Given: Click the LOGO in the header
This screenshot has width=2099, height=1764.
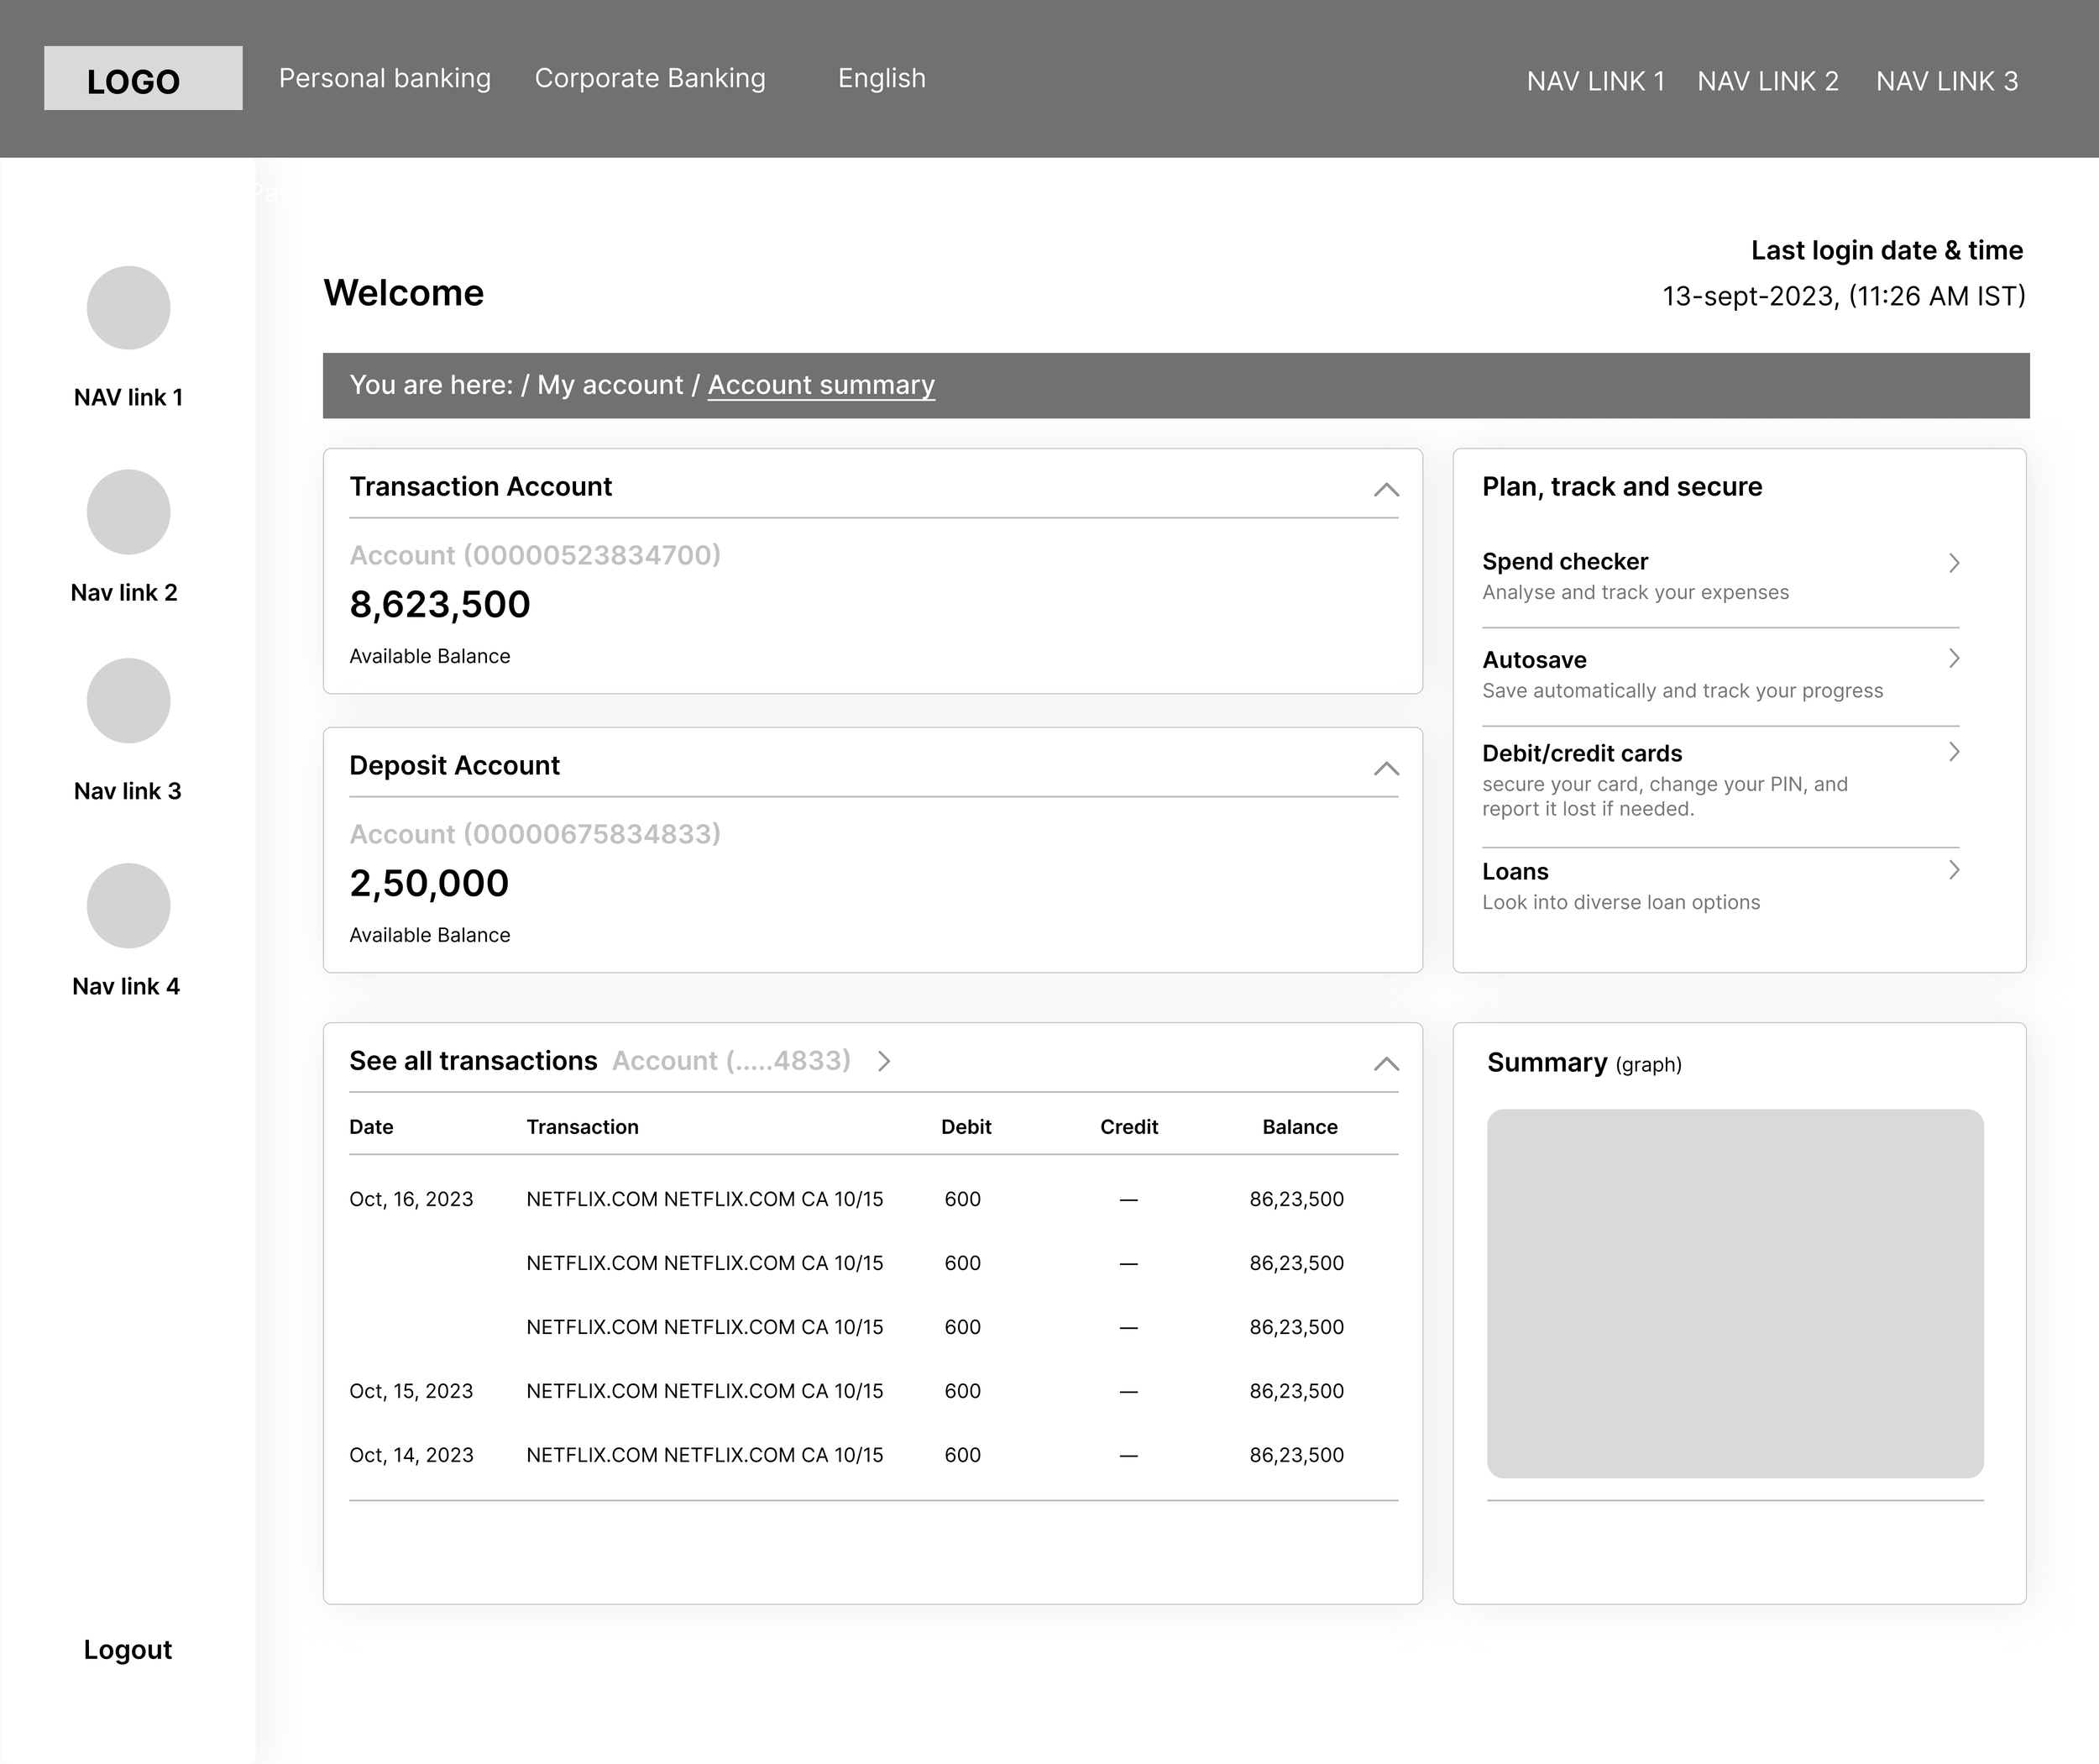Looking at the screenshot, I should pyautogui.click(x=143, y=79).
